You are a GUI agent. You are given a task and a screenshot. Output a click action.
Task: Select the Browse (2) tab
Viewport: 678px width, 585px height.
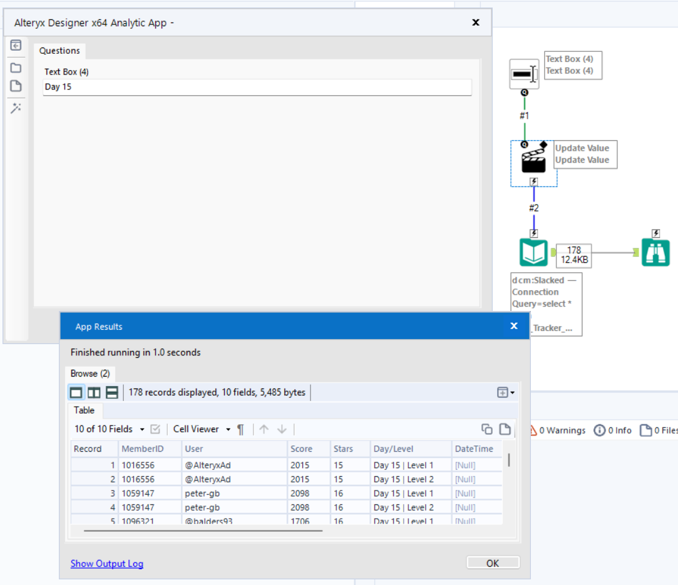[90, 374]
